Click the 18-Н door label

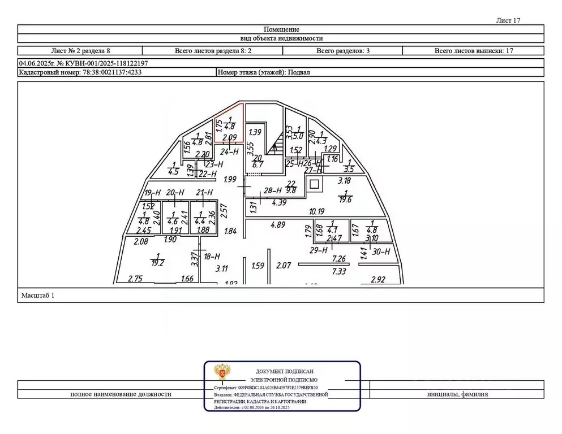[x=211, y=256]
